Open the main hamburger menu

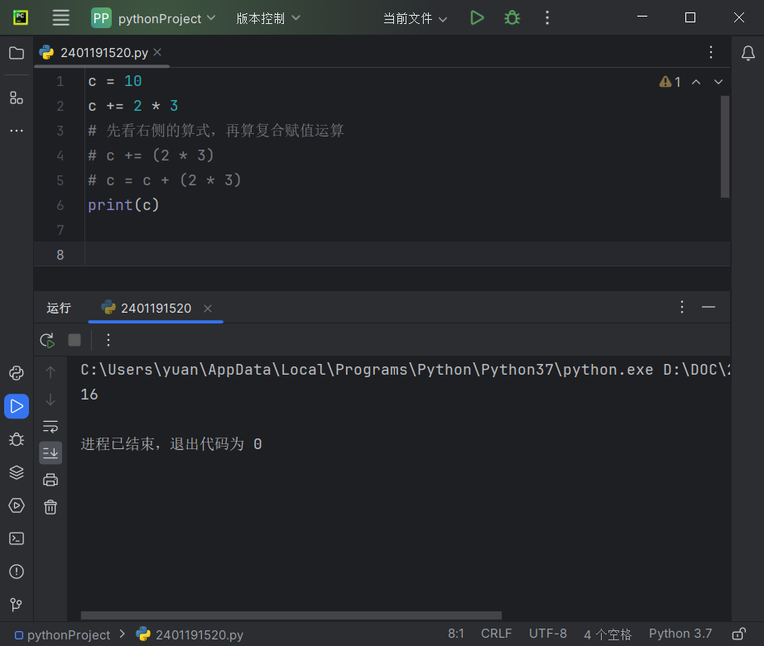click(x=61, y=18)
